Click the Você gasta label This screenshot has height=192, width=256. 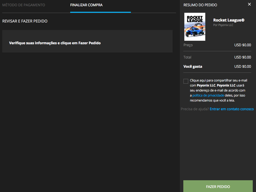[193, 67]
